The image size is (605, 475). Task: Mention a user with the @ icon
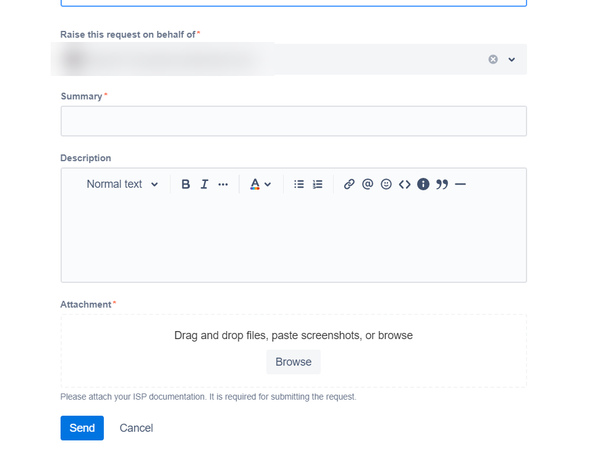point(367,183)
